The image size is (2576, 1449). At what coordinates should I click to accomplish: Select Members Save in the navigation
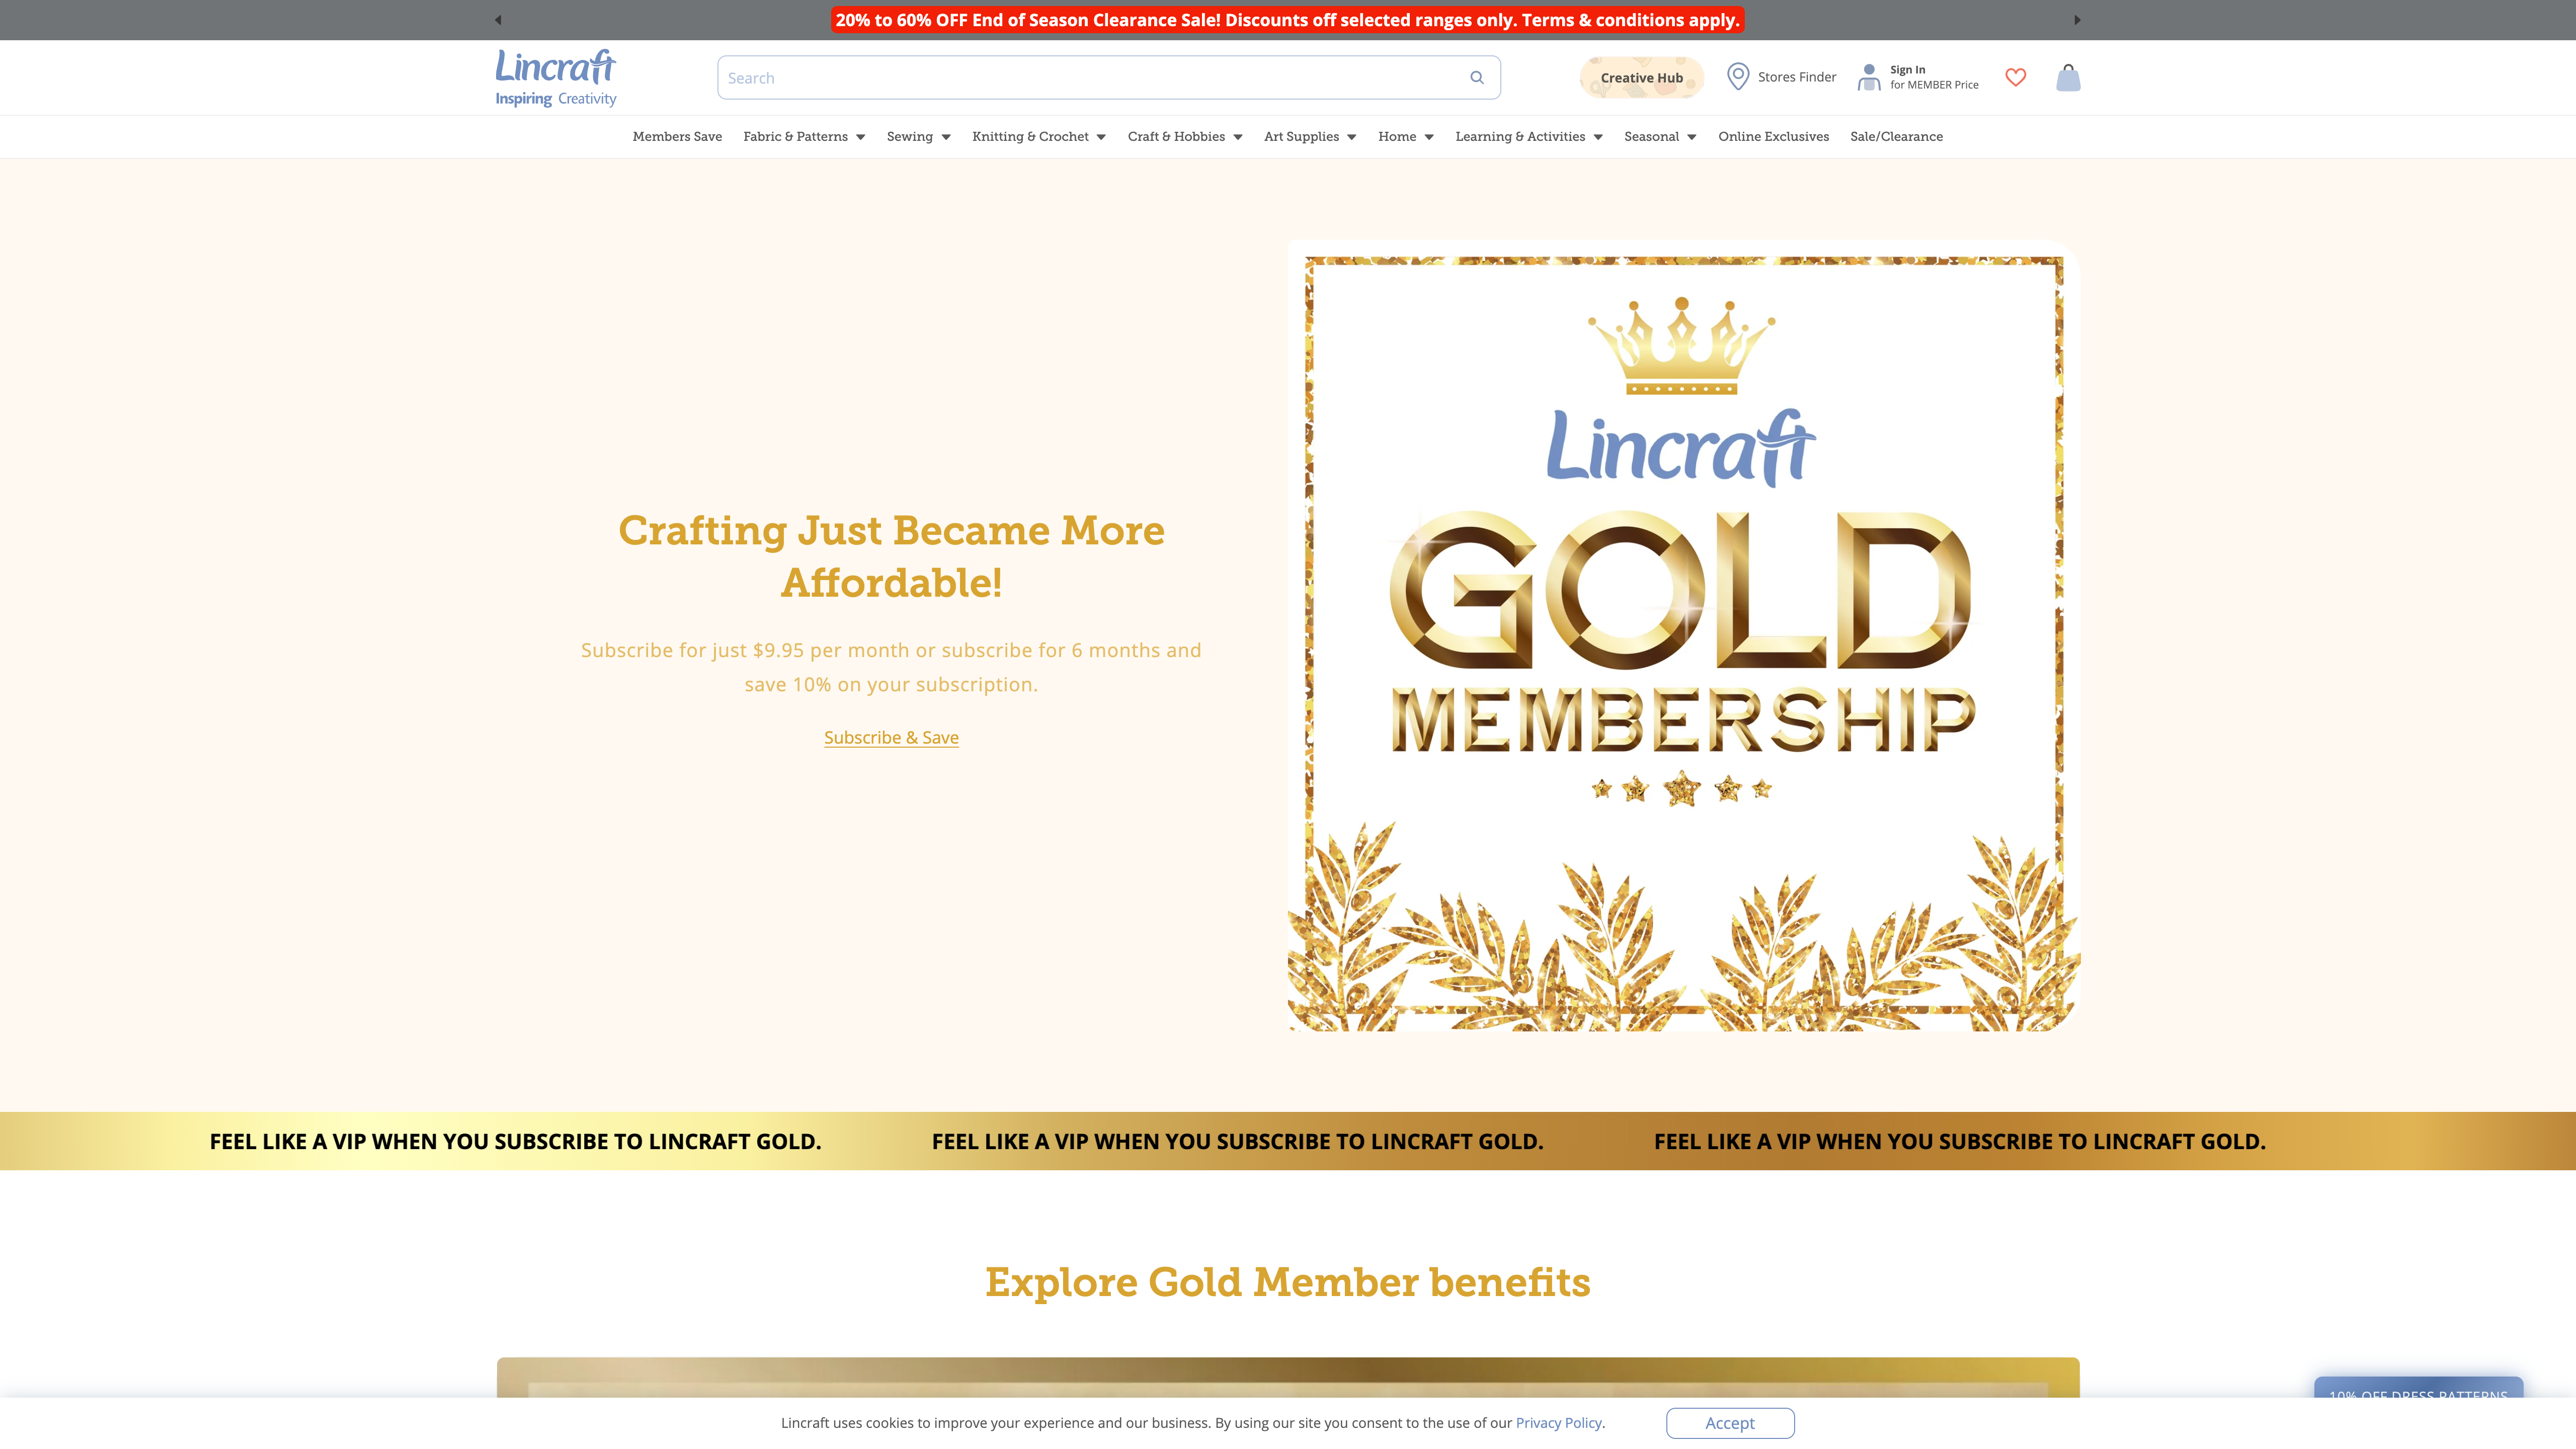click(677, 137)
